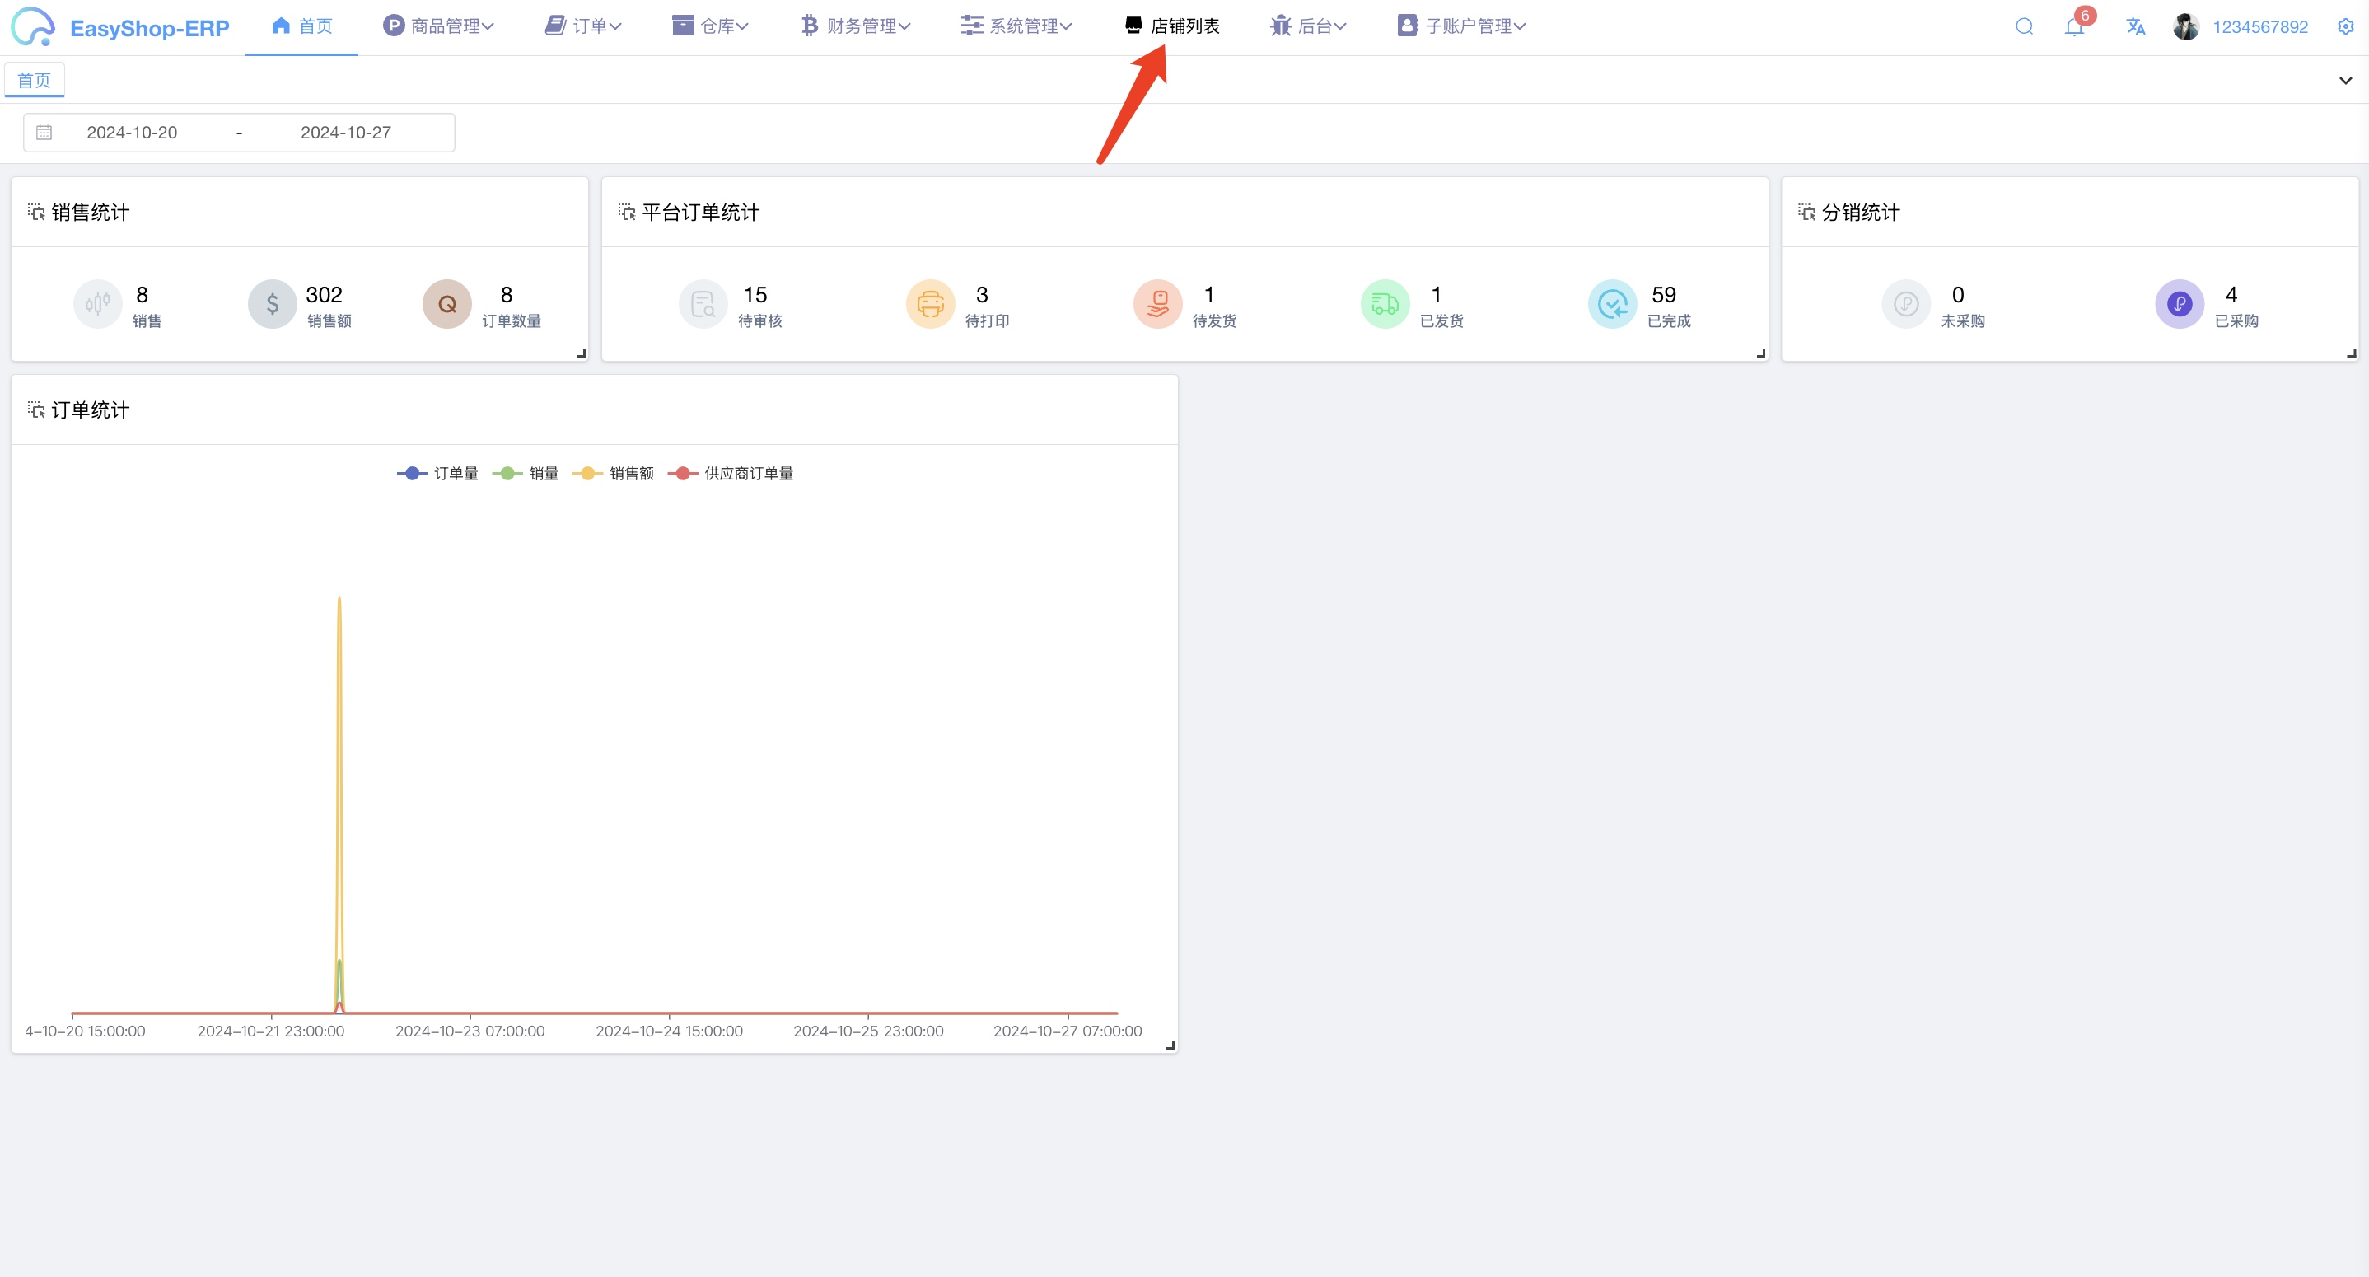Click the calendar icon in the date range
The height and width of the screenshot is (1277, 2369).
(44, 133)
